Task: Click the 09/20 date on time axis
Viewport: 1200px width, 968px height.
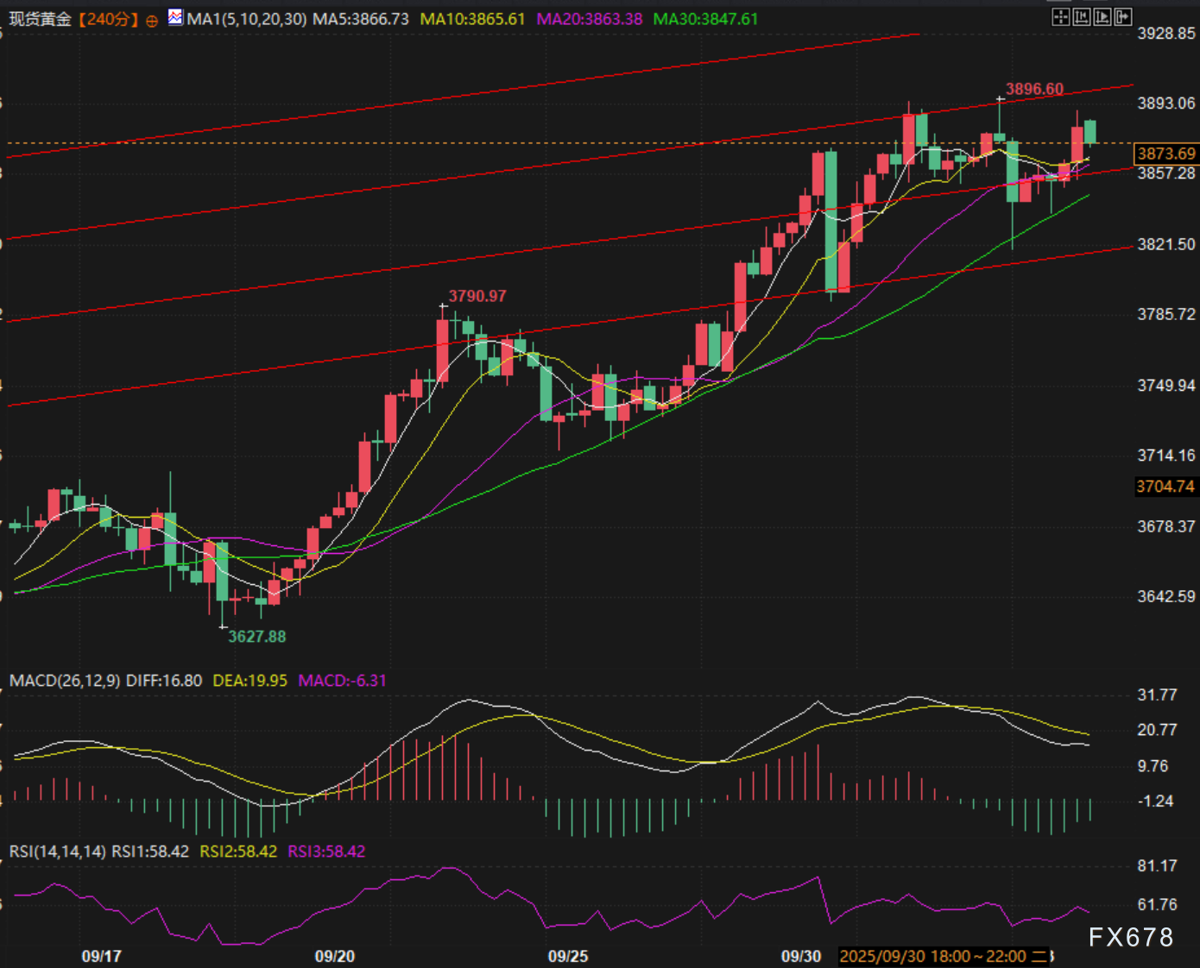Action: [x=334, y=957]
